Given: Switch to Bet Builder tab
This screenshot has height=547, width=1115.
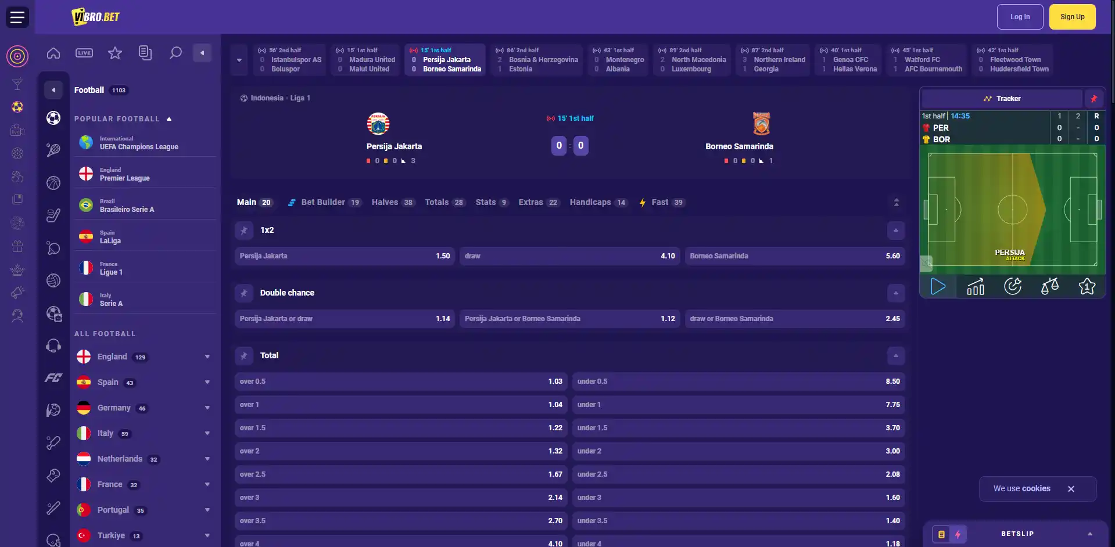Looking at the screenshot, I should [x=324, y=202].
